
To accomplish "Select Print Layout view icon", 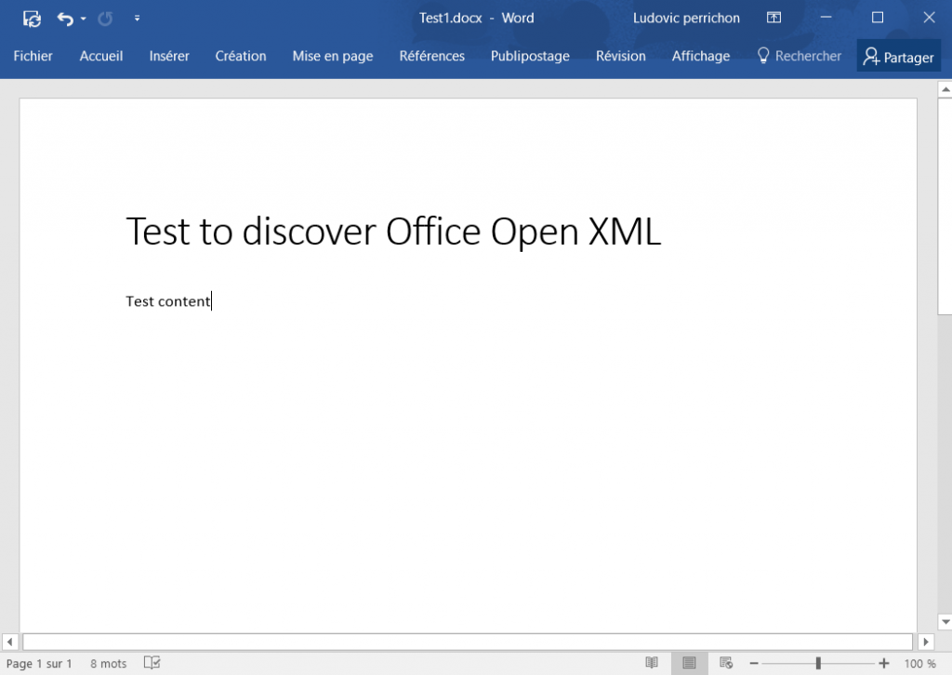I will (689, 663).
